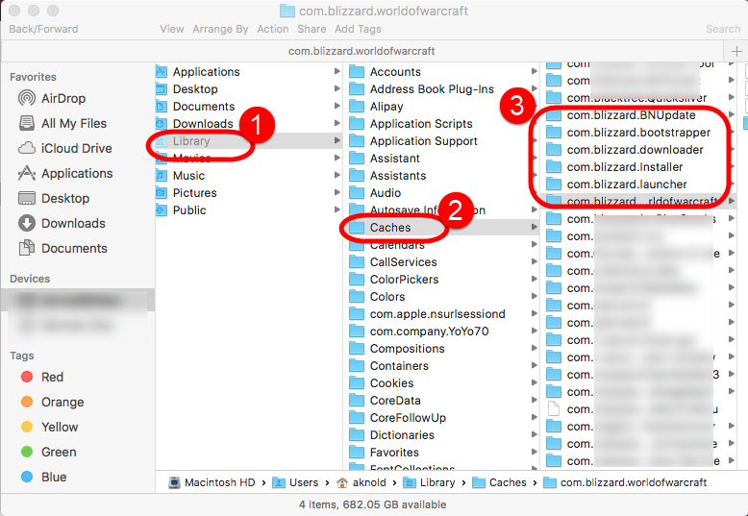Screen dimensions: 748x516
Task: Add a new tab with plus button
Action: coord(736,51)
